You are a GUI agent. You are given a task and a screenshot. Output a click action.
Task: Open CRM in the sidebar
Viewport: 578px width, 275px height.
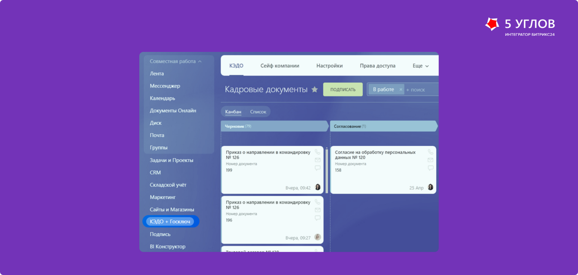coord(155,172)
